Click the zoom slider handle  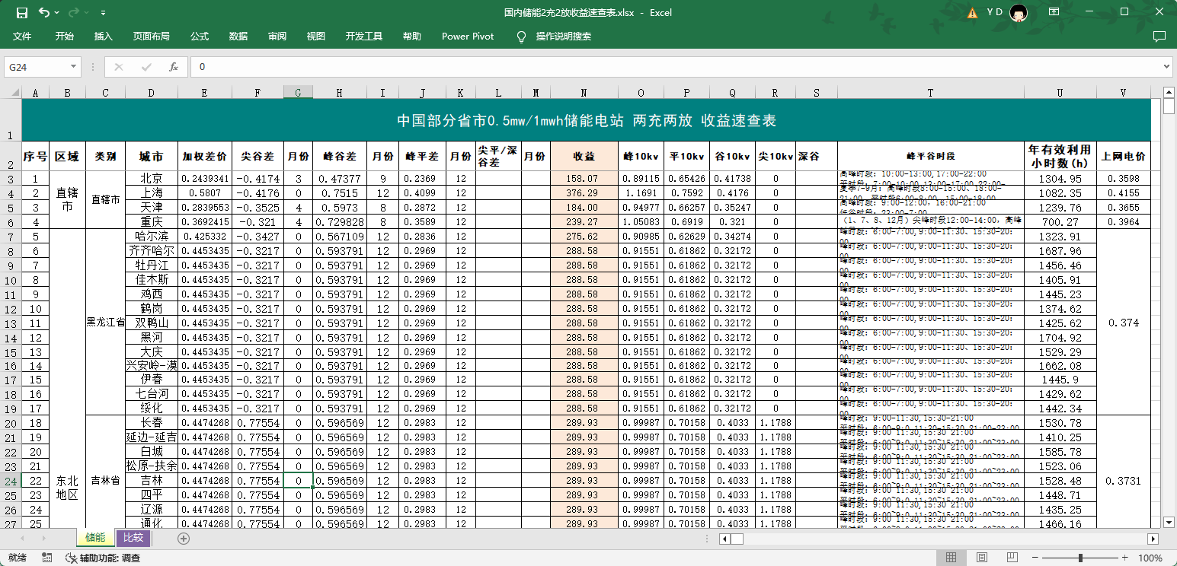pyautogui.click(x=1081, y=558)
